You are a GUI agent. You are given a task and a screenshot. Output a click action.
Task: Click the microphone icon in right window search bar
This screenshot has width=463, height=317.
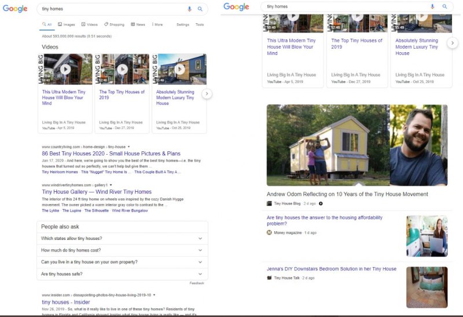pyautogui.click(x=432, y=6)
